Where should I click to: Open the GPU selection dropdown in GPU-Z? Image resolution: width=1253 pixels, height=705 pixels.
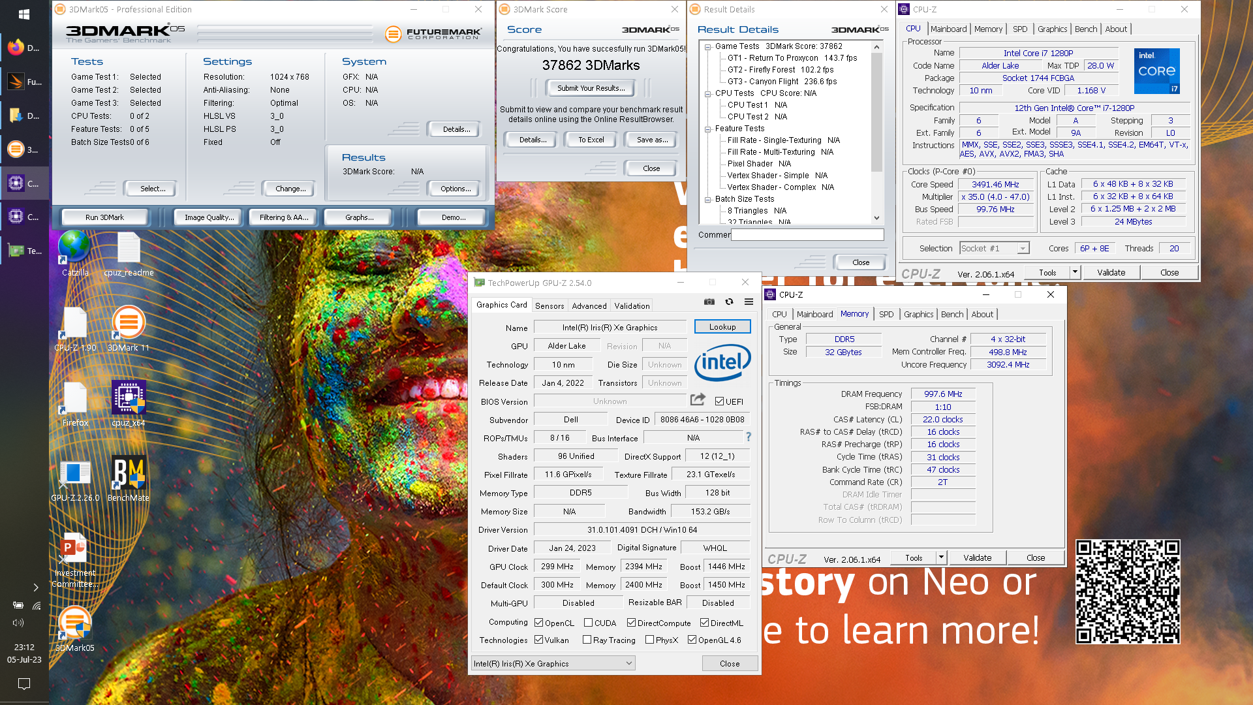click(553, 663)
